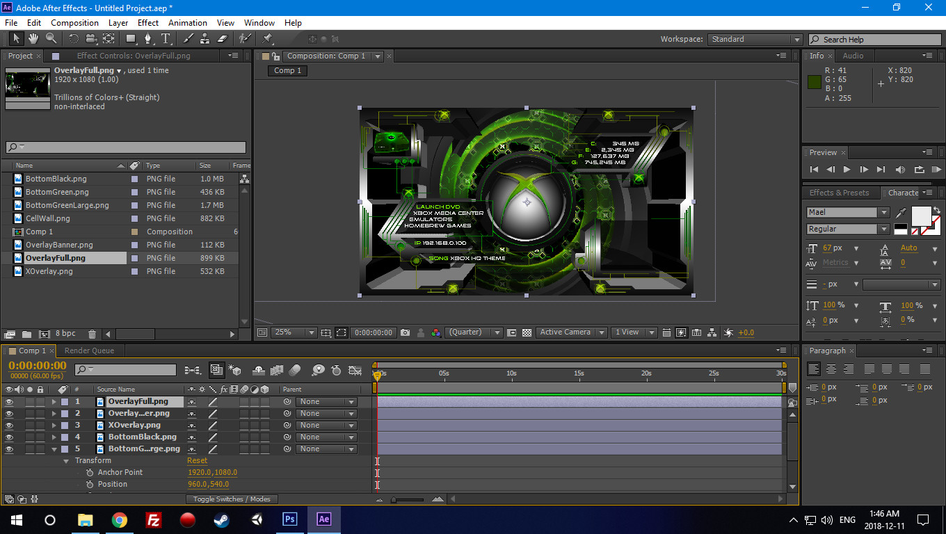Screen dimensions: 946x534
Task: Hide layer 1 OverlayFull.png
Action: (x=9, y=402)
